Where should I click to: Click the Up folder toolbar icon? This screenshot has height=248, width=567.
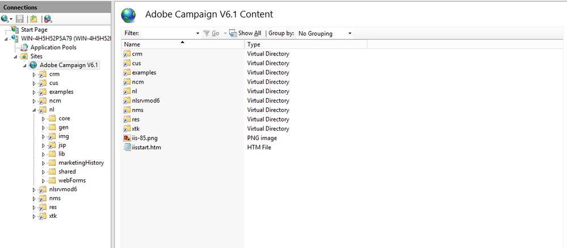34,19
